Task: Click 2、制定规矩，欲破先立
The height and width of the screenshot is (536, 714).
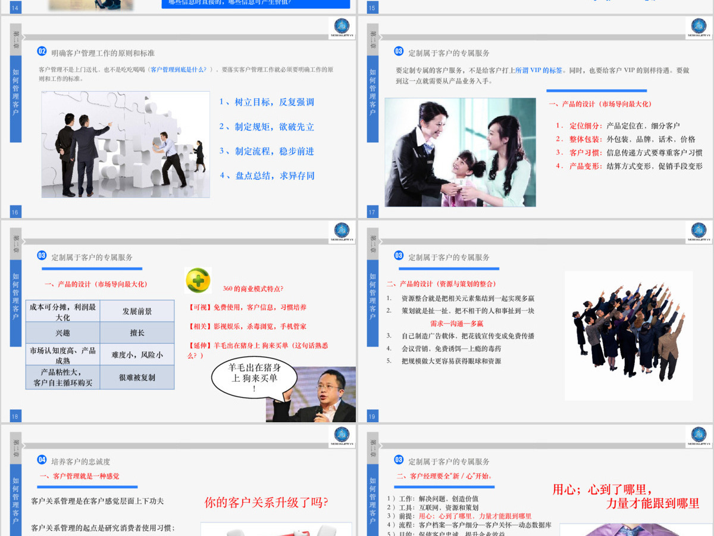Action: [267, 127]
